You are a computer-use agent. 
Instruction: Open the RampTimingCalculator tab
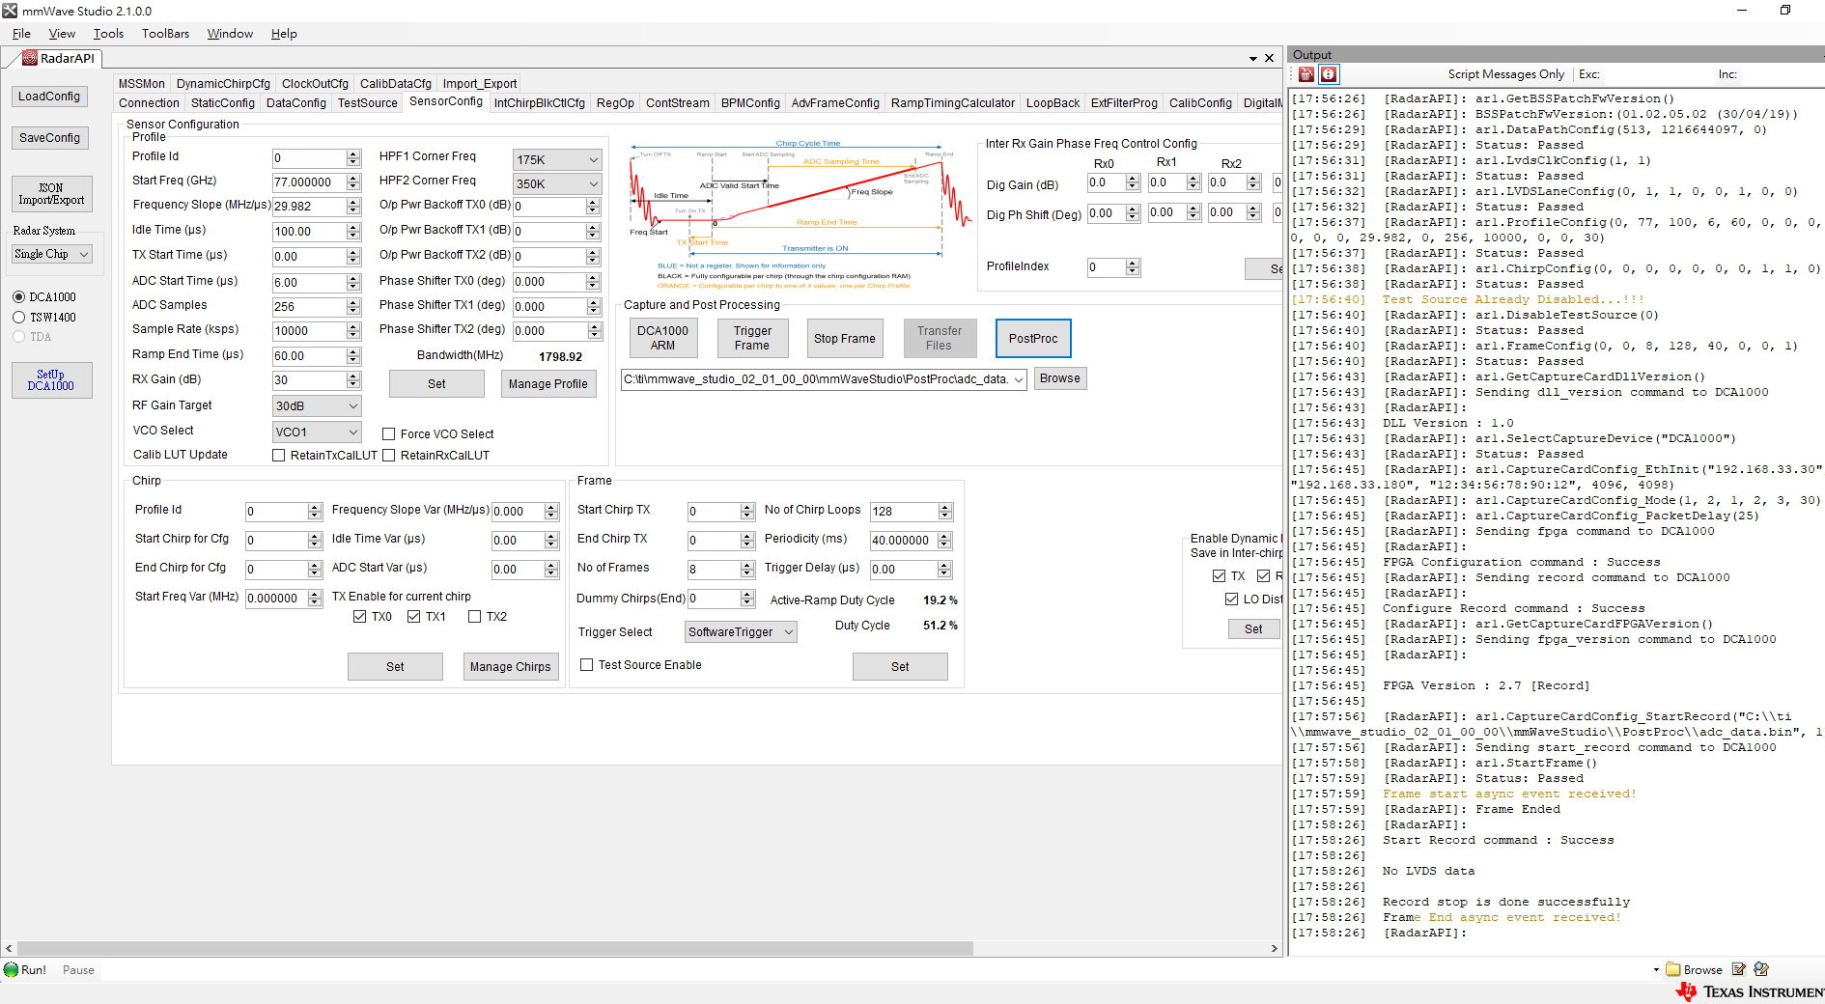[953, 103]
